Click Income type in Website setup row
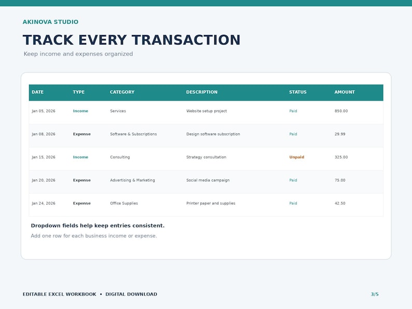 (80, 111)
